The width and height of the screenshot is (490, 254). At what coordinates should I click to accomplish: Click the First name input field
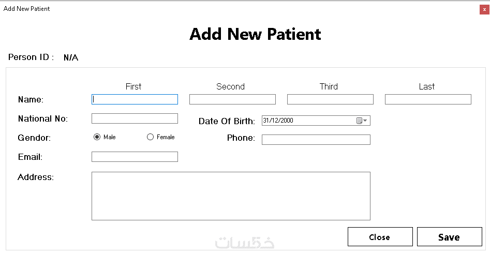click(135, 99)
